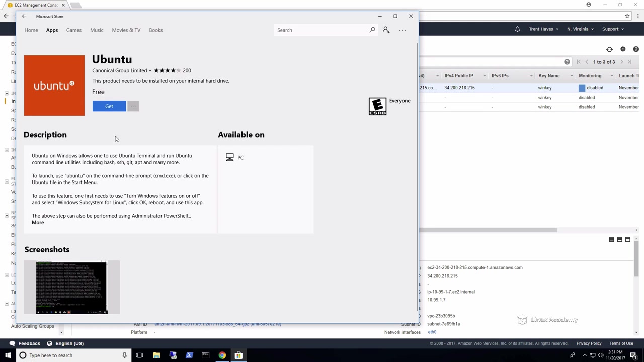Click the taskbar clock showing 2:31 PM
This screenshot has width=644, height=362.
tap(615, 355)
